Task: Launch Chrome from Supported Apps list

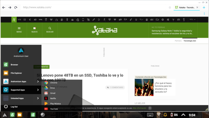Action: (62, 83)
